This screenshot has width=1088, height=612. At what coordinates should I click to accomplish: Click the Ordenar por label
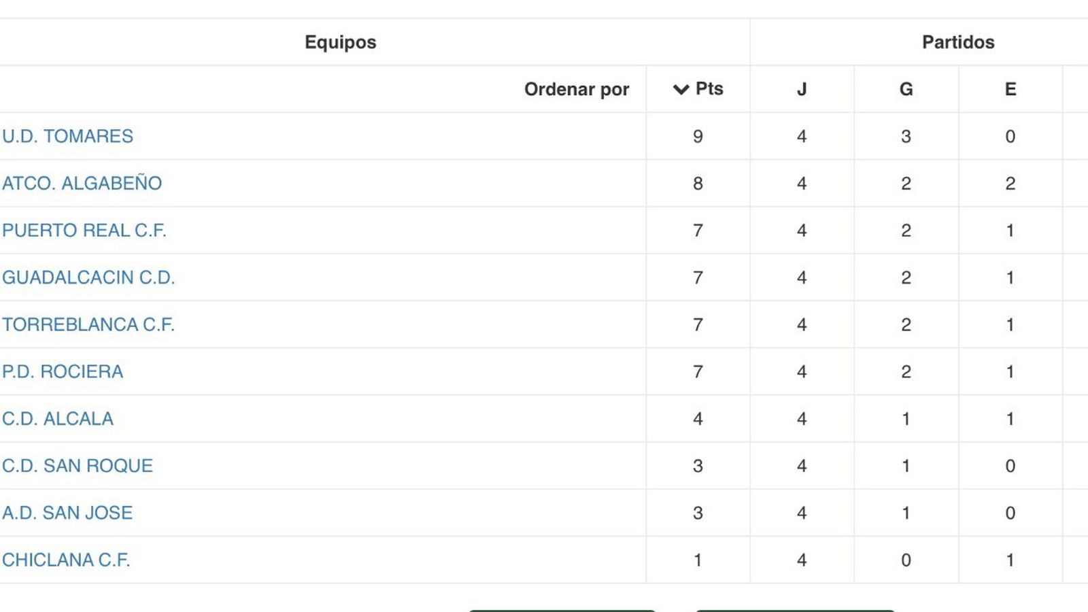(577, 88)
